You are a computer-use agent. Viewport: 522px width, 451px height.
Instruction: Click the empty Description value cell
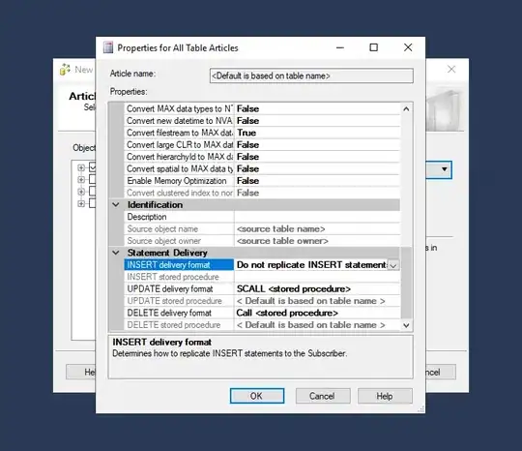click(317, 217)
